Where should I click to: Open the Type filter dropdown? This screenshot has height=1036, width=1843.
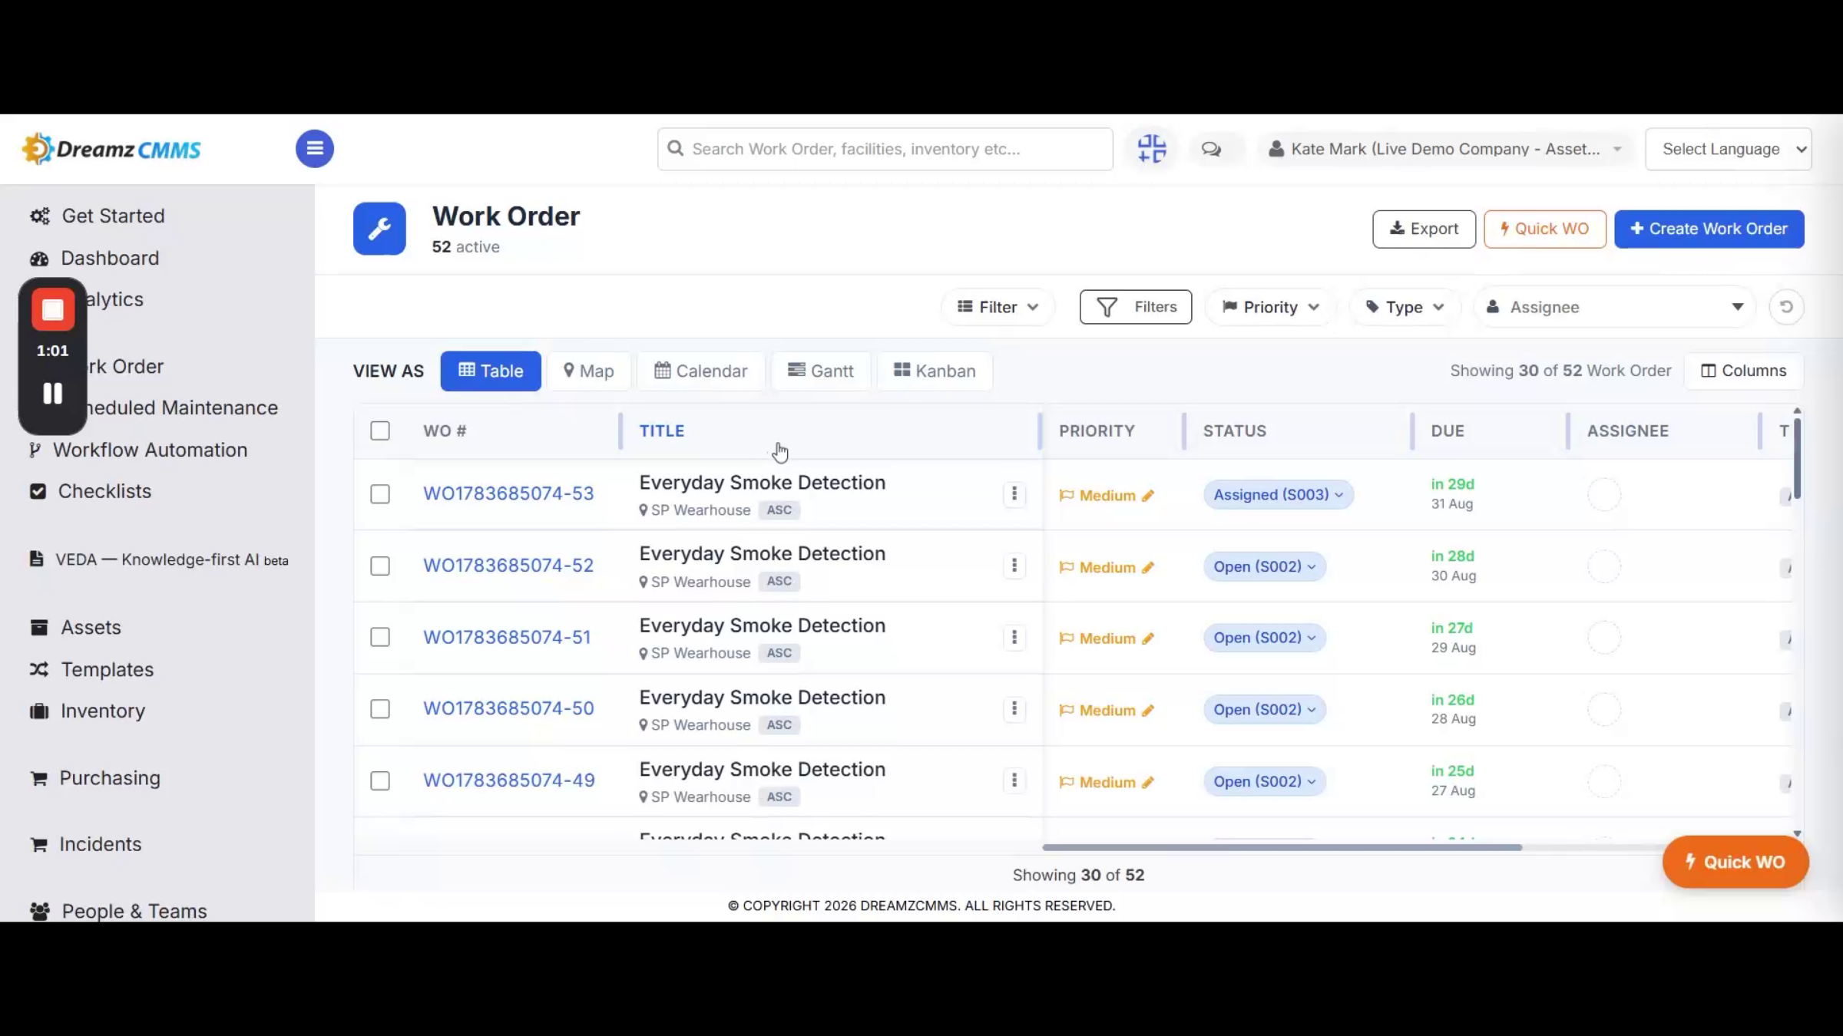pyautogui.click(x=1405, y=307)
